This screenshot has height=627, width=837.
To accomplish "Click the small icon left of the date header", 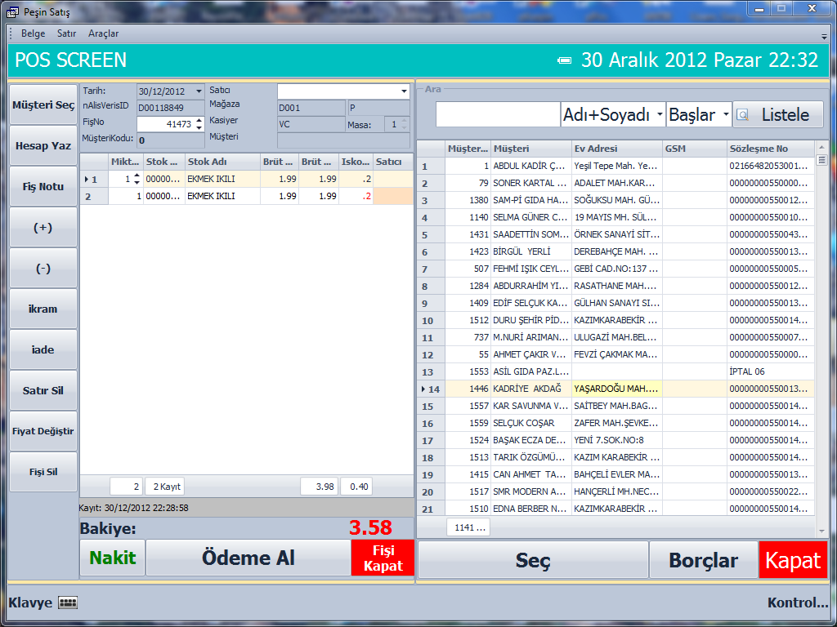I will [565, 60].
